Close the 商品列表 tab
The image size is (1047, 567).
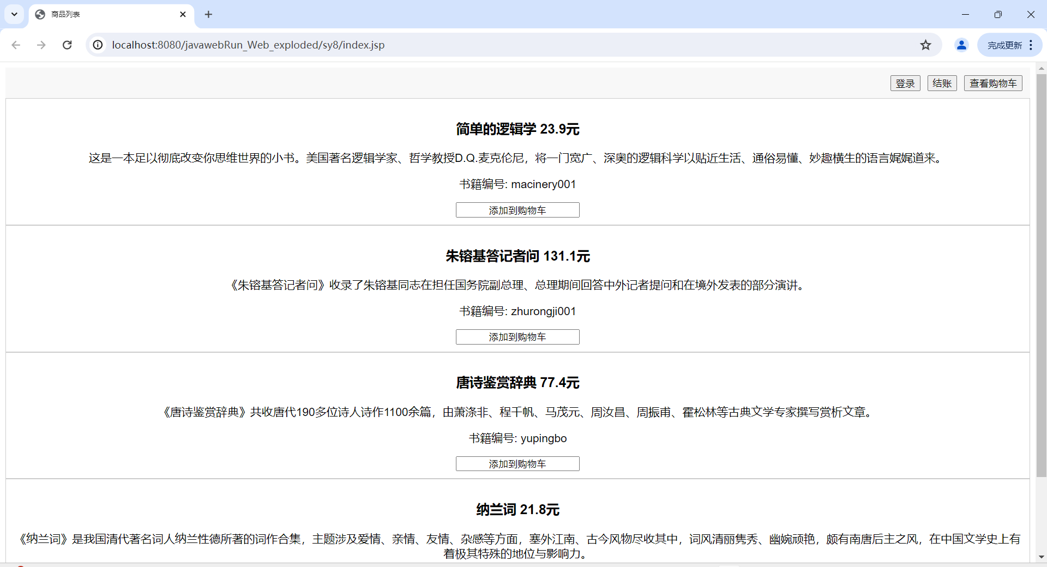183,14
